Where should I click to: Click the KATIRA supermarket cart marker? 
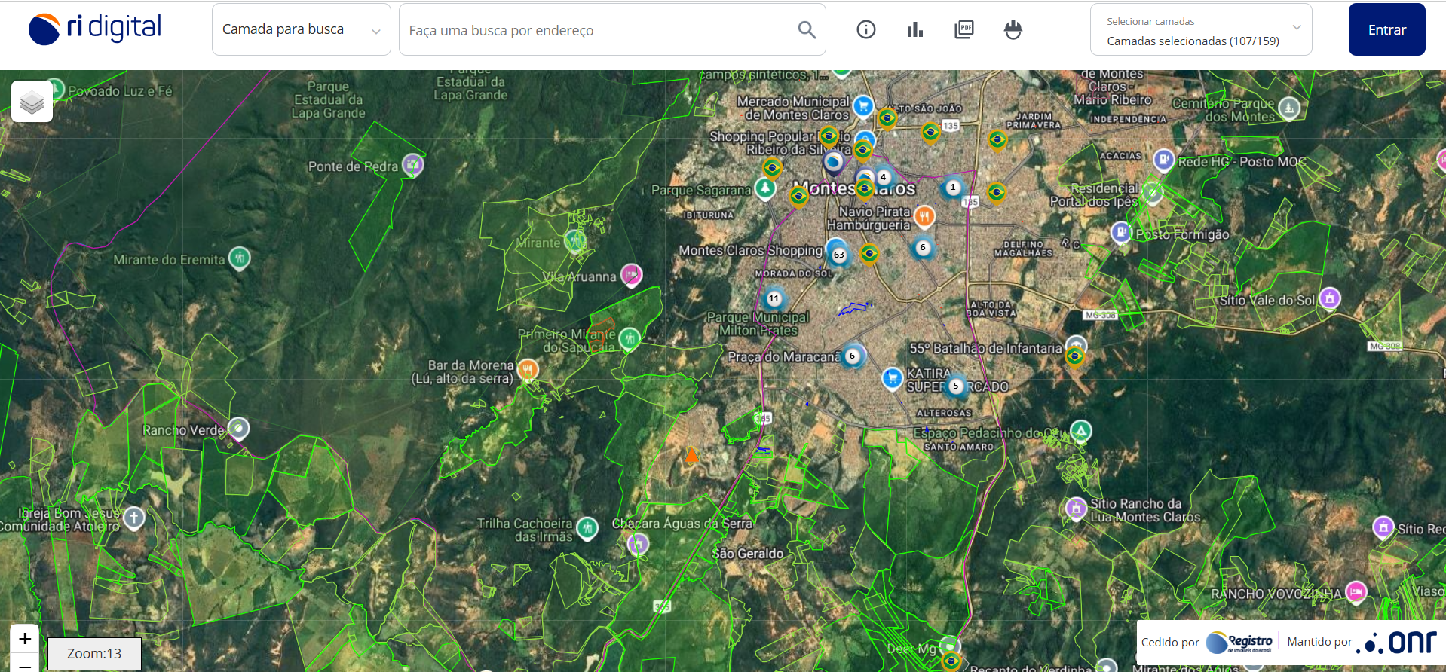[x=893, y=377]
